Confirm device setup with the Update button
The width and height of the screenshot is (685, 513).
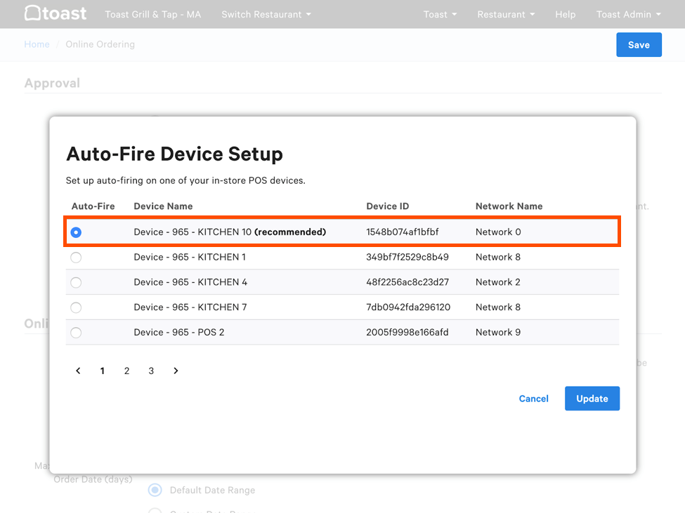tap(592, 398)
